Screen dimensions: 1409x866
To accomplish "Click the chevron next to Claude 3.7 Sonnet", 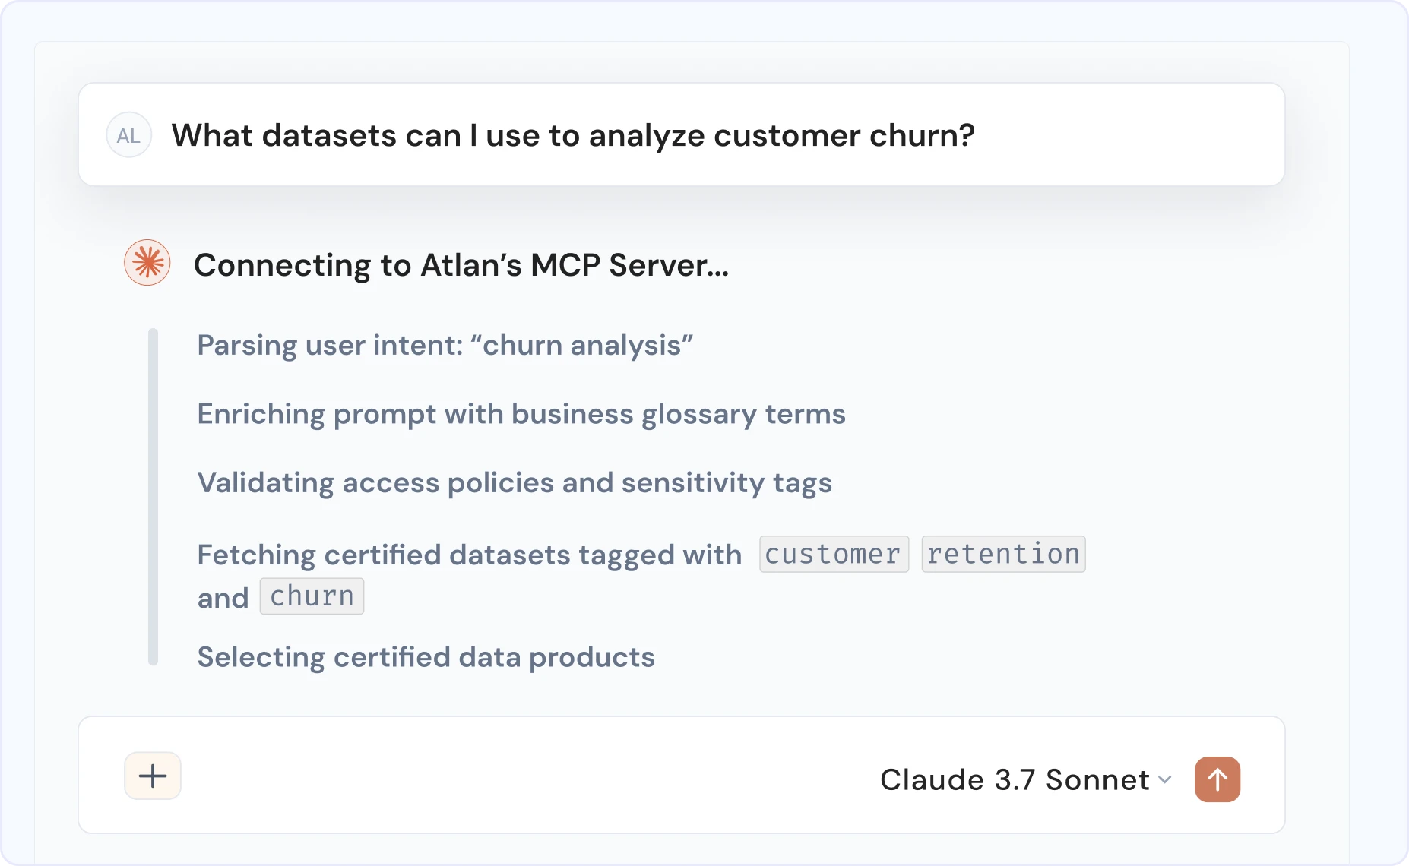I will [1164, 780].
